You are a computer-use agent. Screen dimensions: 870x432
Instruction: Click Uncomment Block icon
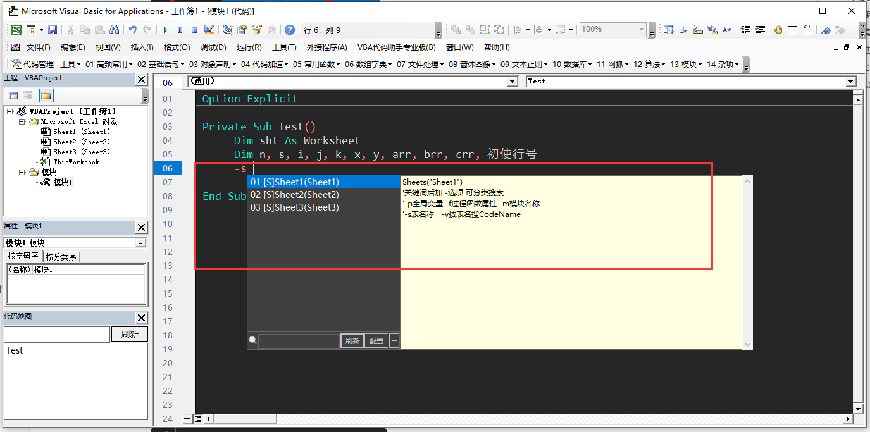click(807, 30)
